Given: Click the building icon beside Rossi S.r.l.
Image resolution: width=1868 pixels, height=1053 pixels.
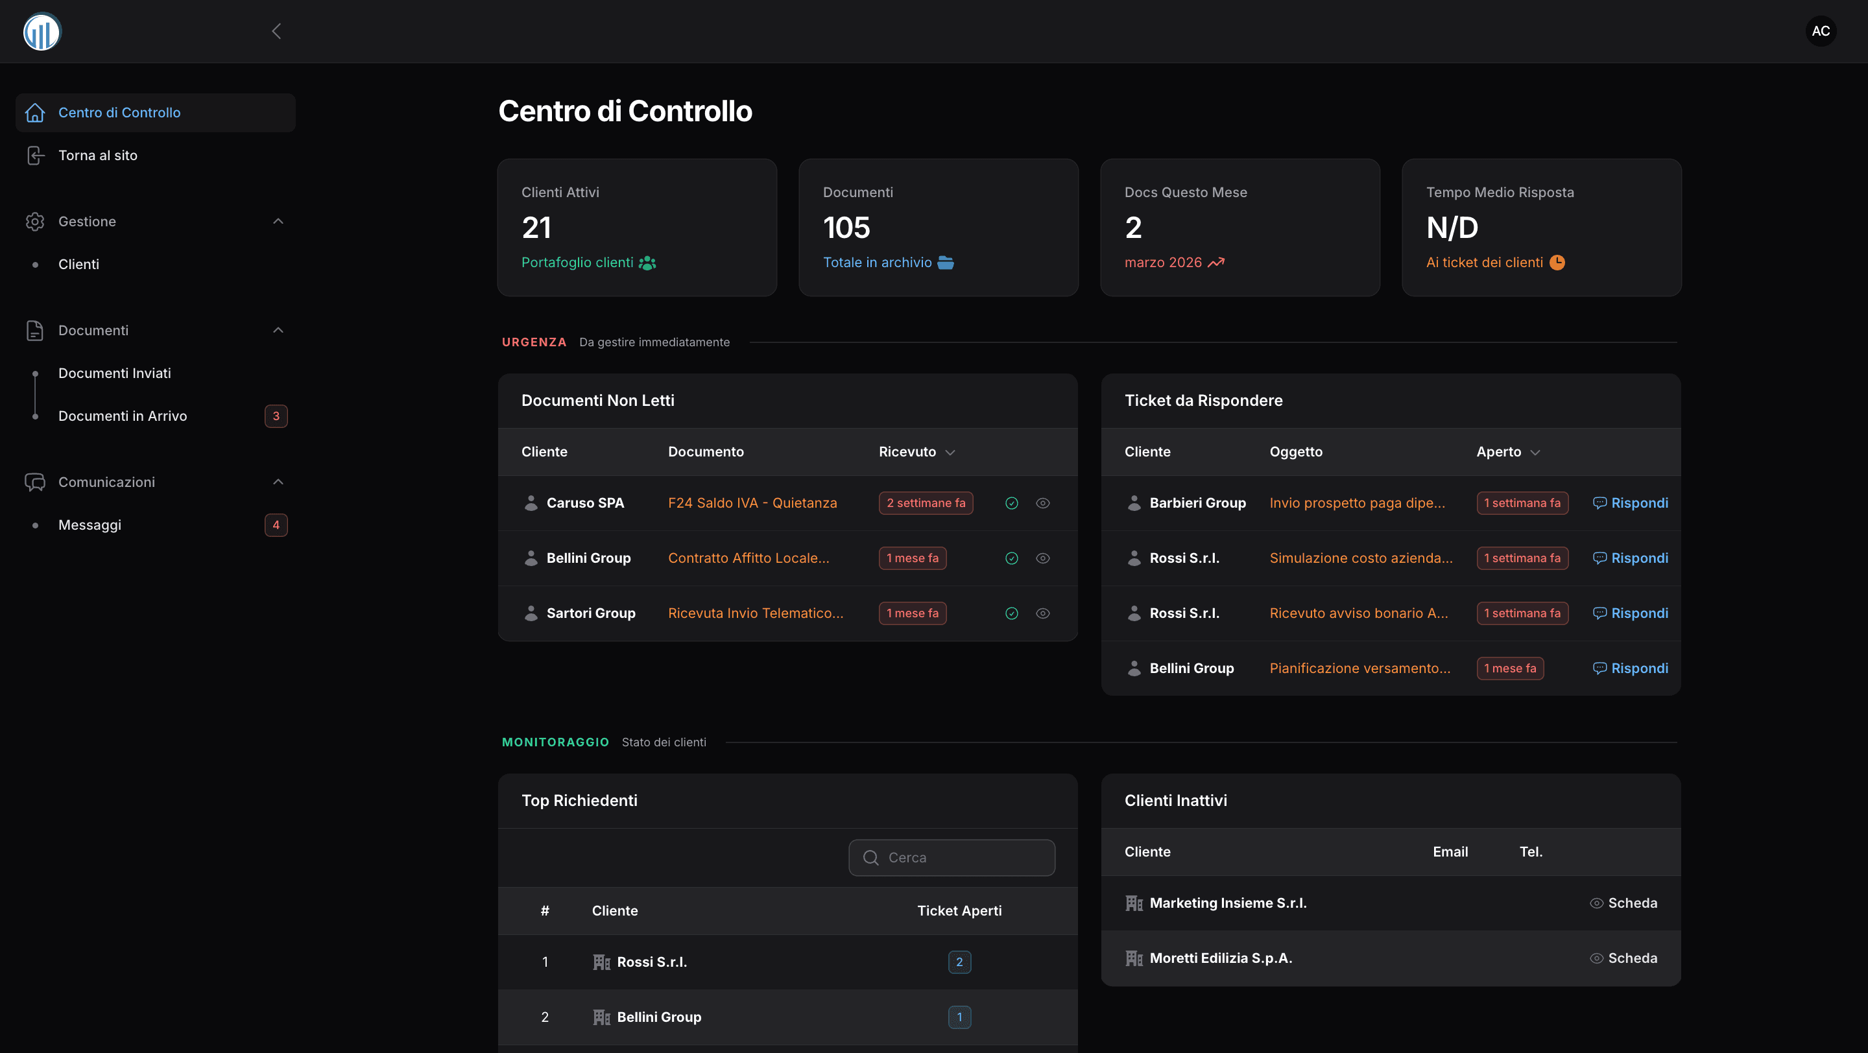Looking at the screenshot, I should pyautogui.click(x=601, y=962).
